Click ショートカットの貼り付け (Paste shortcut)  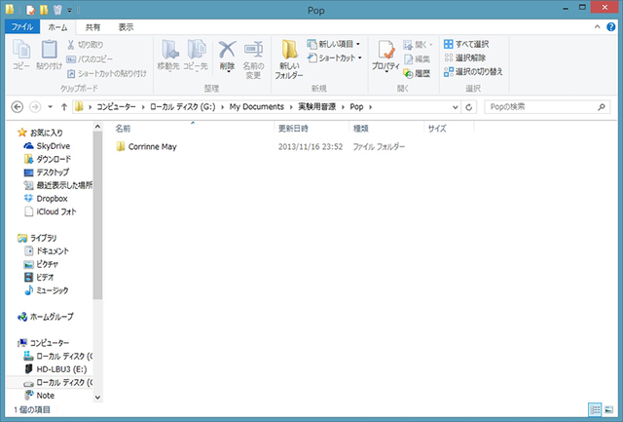pyautogui.click(x=106, y=73)
